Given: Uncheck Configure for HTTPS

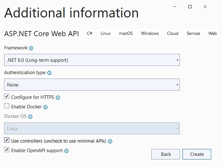Looking at the screenshot, I should click(7, 97).
